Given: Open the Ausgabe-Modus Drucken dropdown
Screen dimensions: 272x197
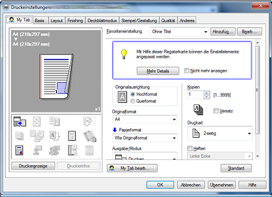Looking at the screenshot, I should 145,156.
